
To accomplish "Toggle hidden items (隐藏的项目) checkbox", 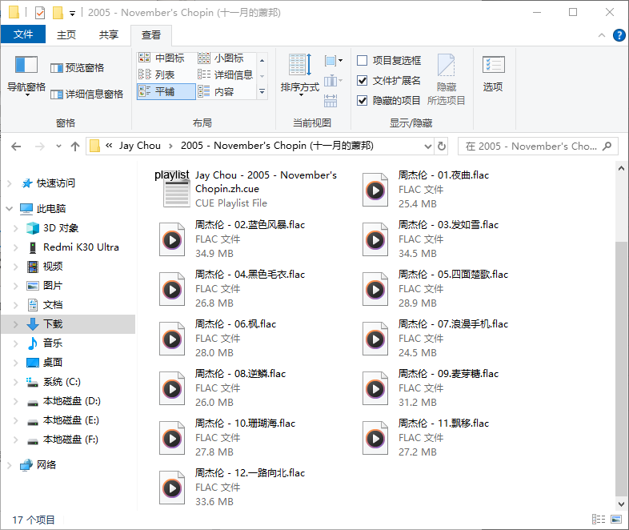I will (x=362, y=100).
